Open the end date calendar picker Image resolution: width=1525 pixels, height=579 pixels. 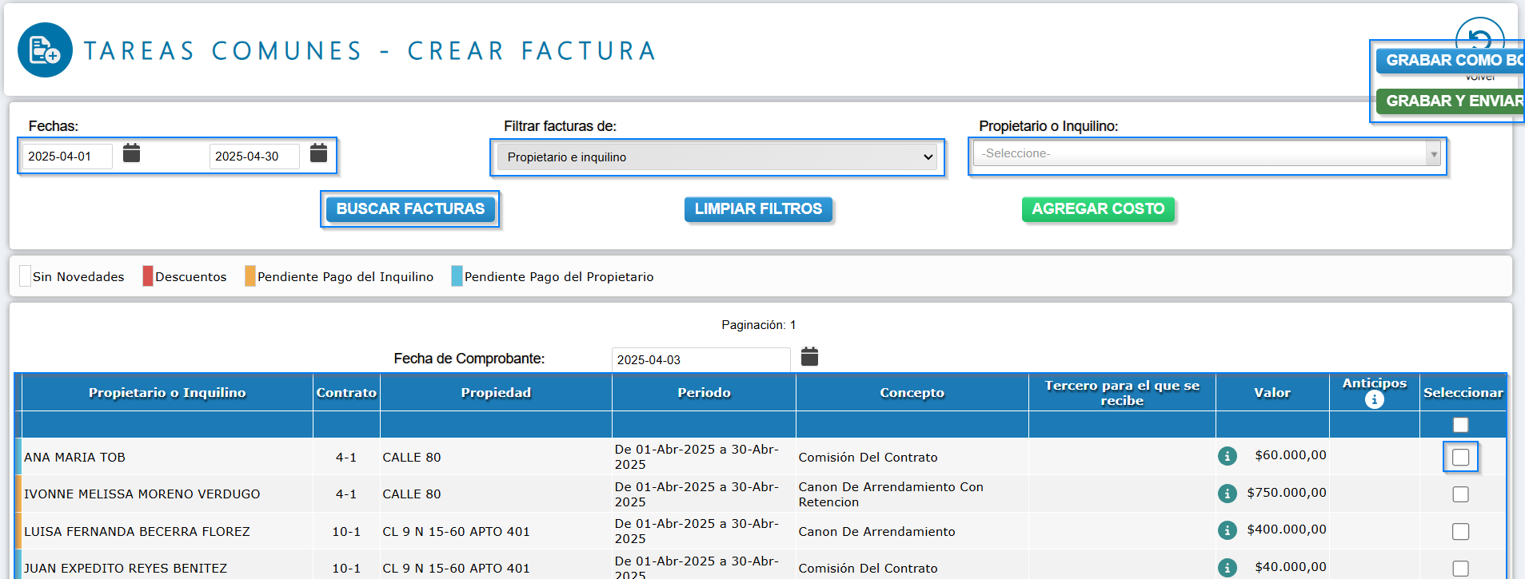tap(318, 153)
